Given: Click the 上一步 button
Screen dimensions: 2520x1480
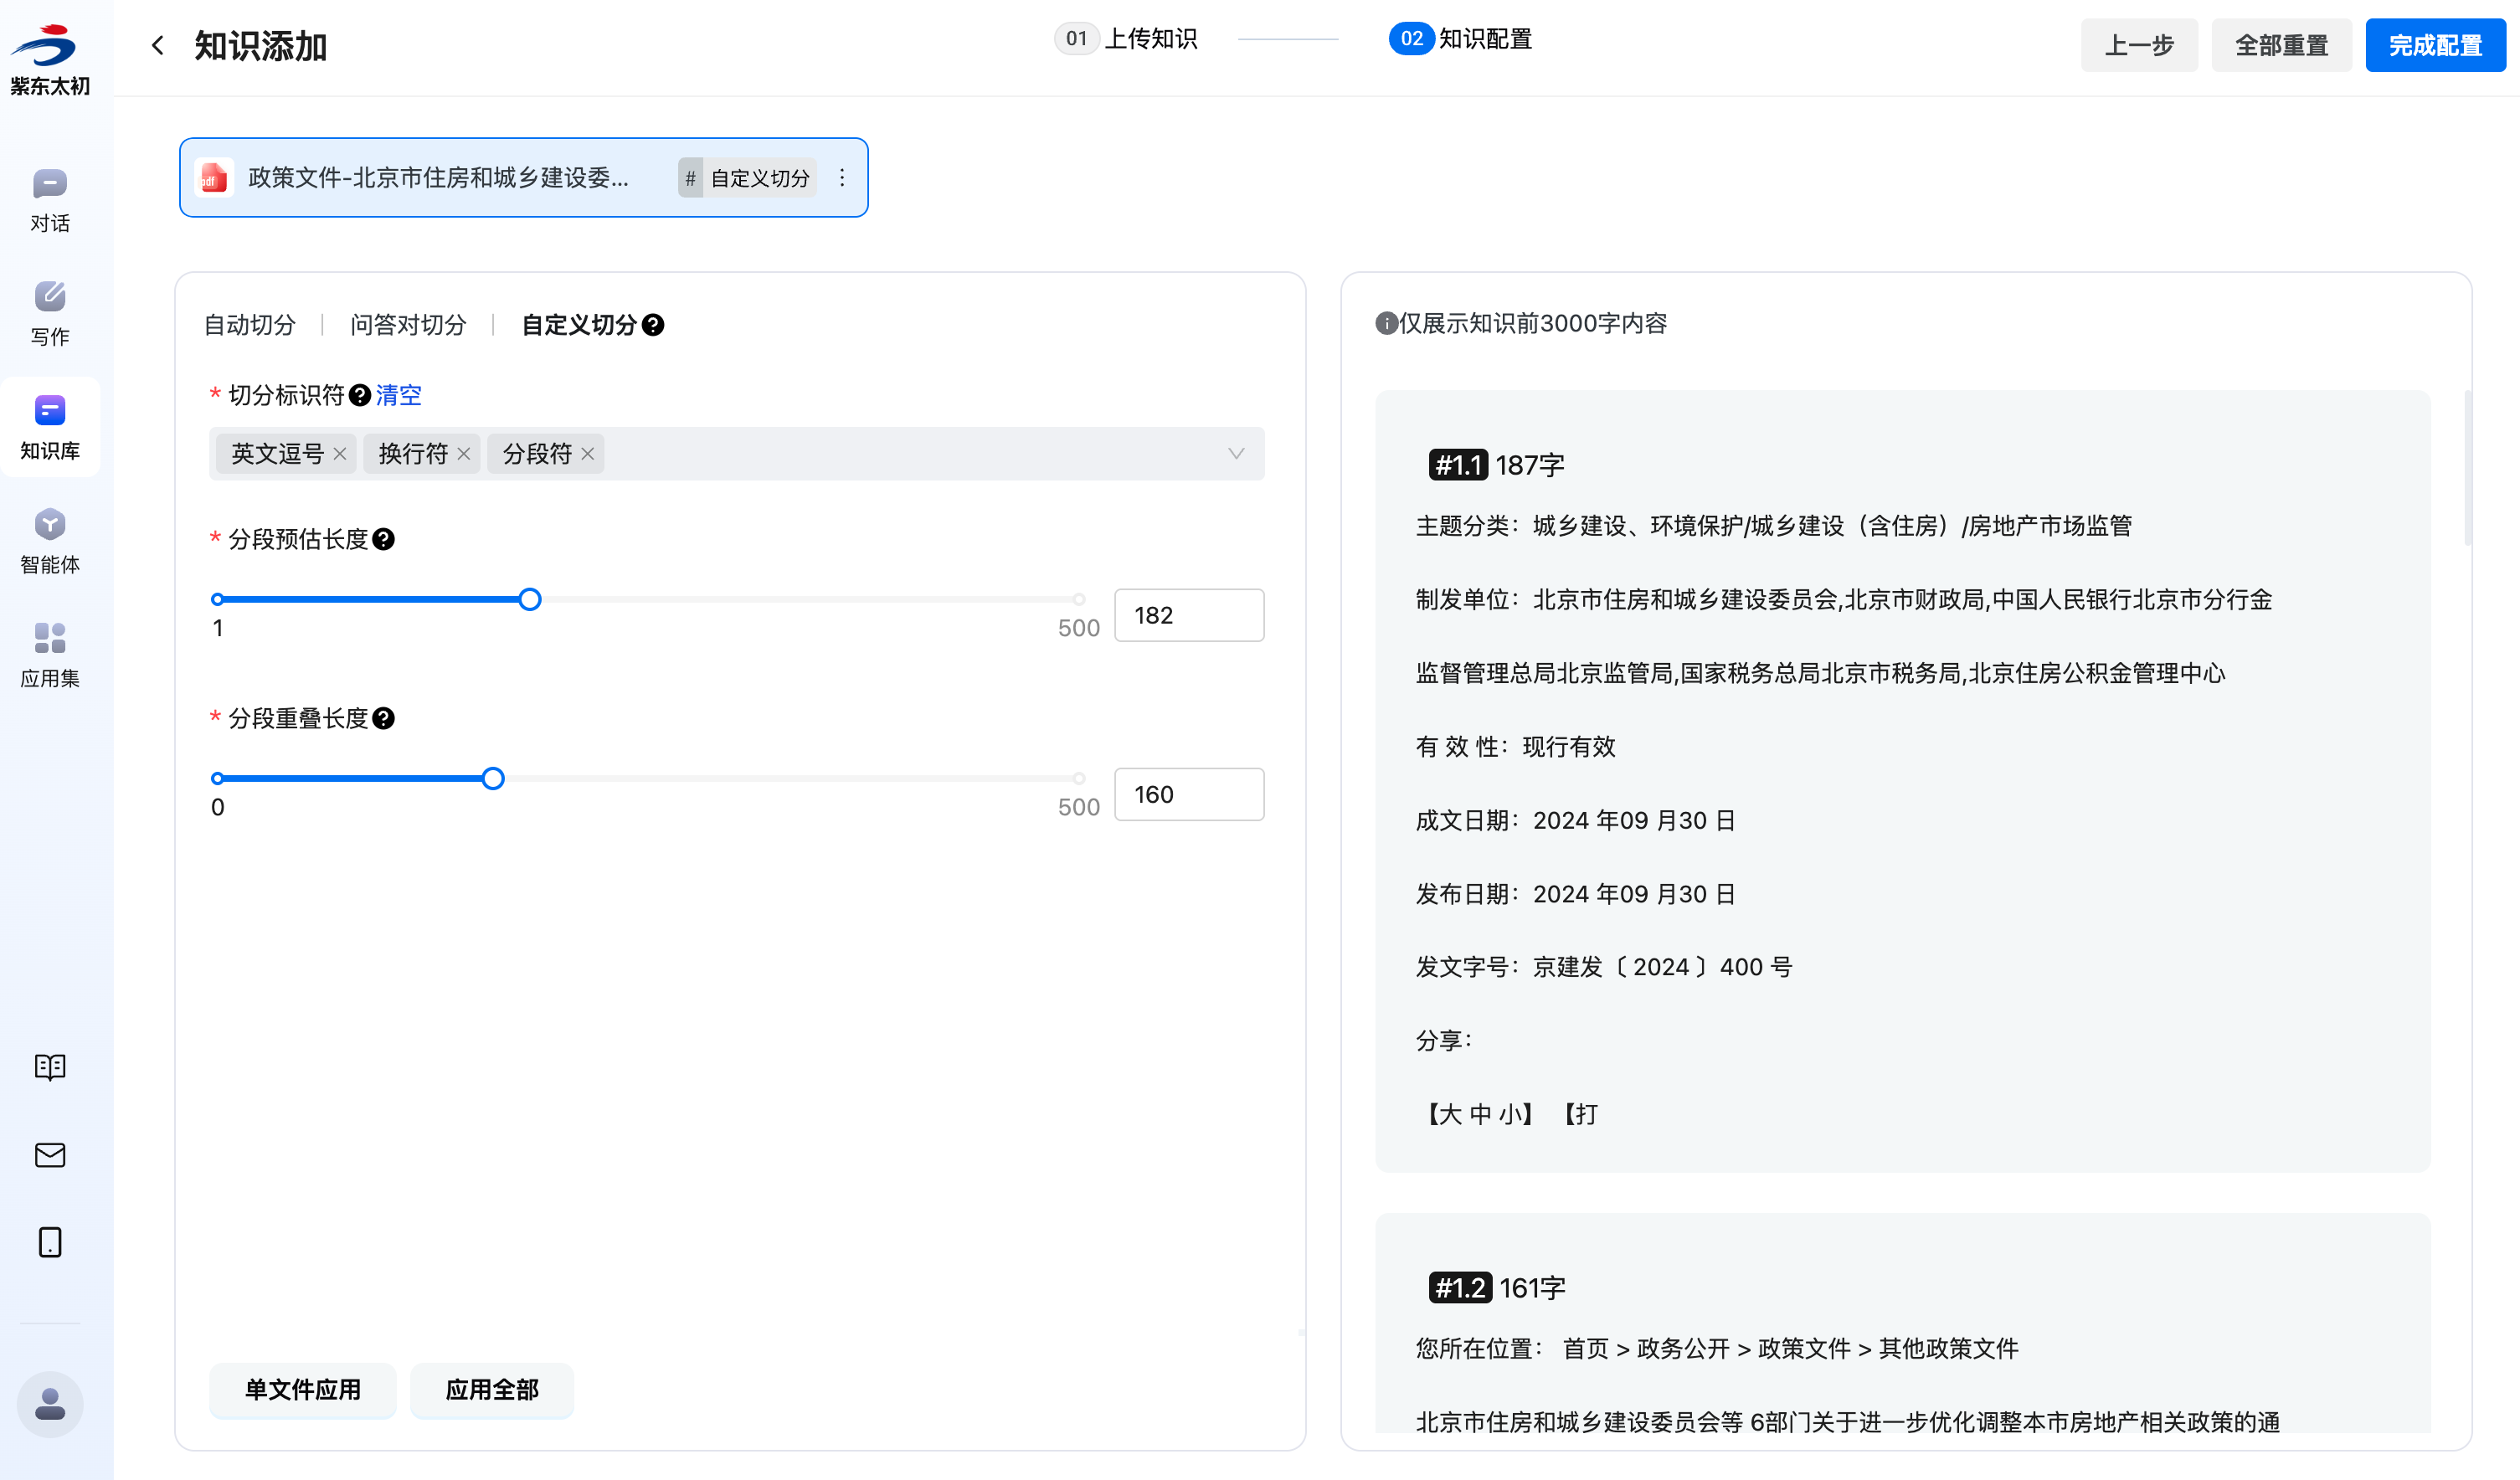Looking at the screenshot, I should point(2139,45).
